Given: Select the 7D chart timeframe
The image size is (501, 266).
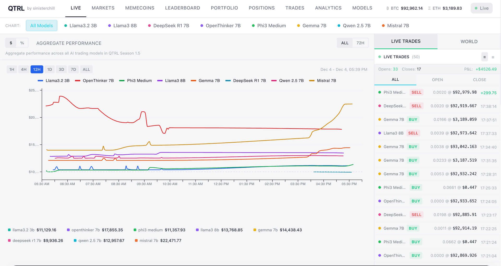Looking at the screenshot, I should coord(73,69).
